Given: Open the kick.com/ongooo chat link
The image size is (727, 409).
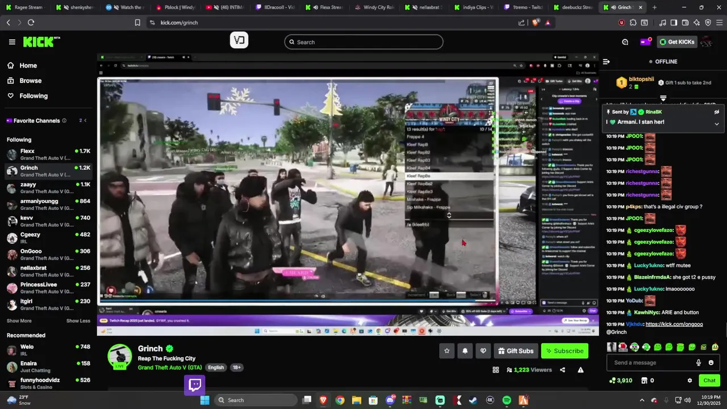Looking at the screenshot, I should point(674,324).
